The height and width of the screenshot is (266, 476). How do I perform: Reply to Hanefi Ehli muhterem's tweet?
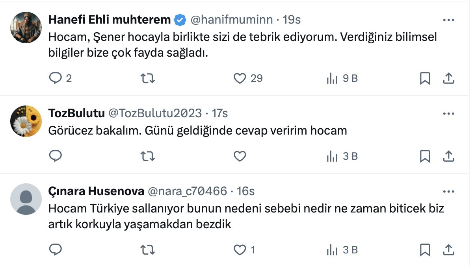56,78
